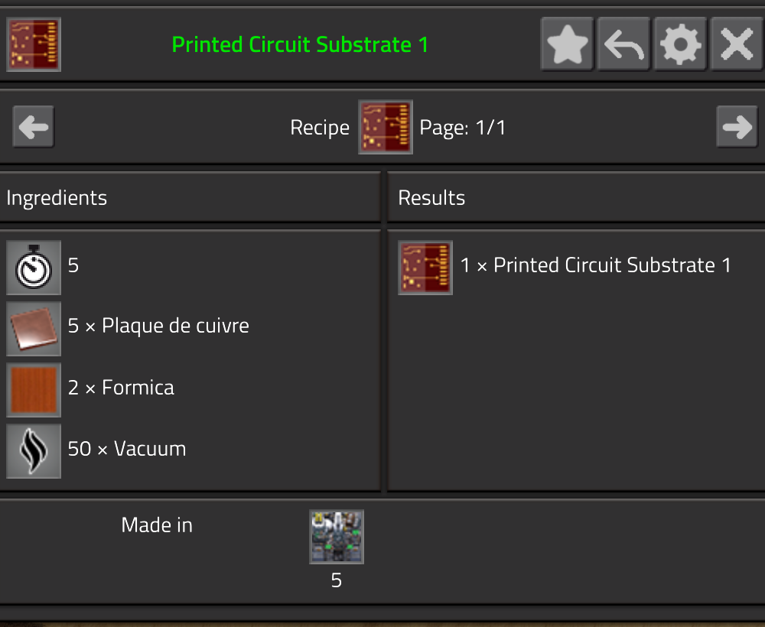The height and width of the screenshot is (627, 765).
Task: Select the Plaque de cuivre icon
Action: [34, 329]
